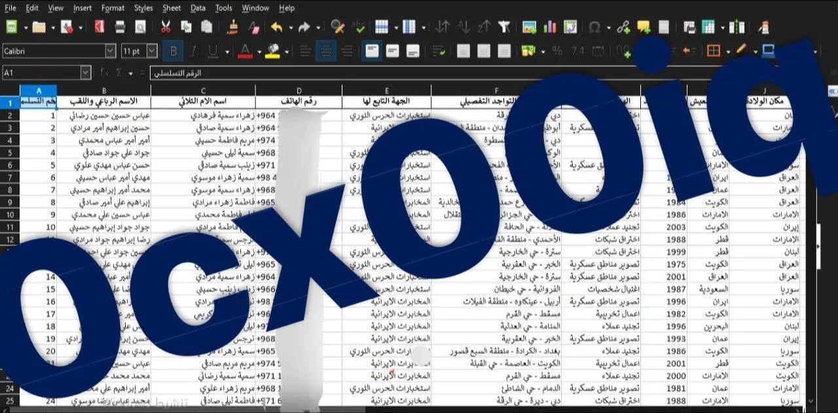Toggle Align Bottom vertical alignment
This screenshot has width=838, height=413.
413,50
